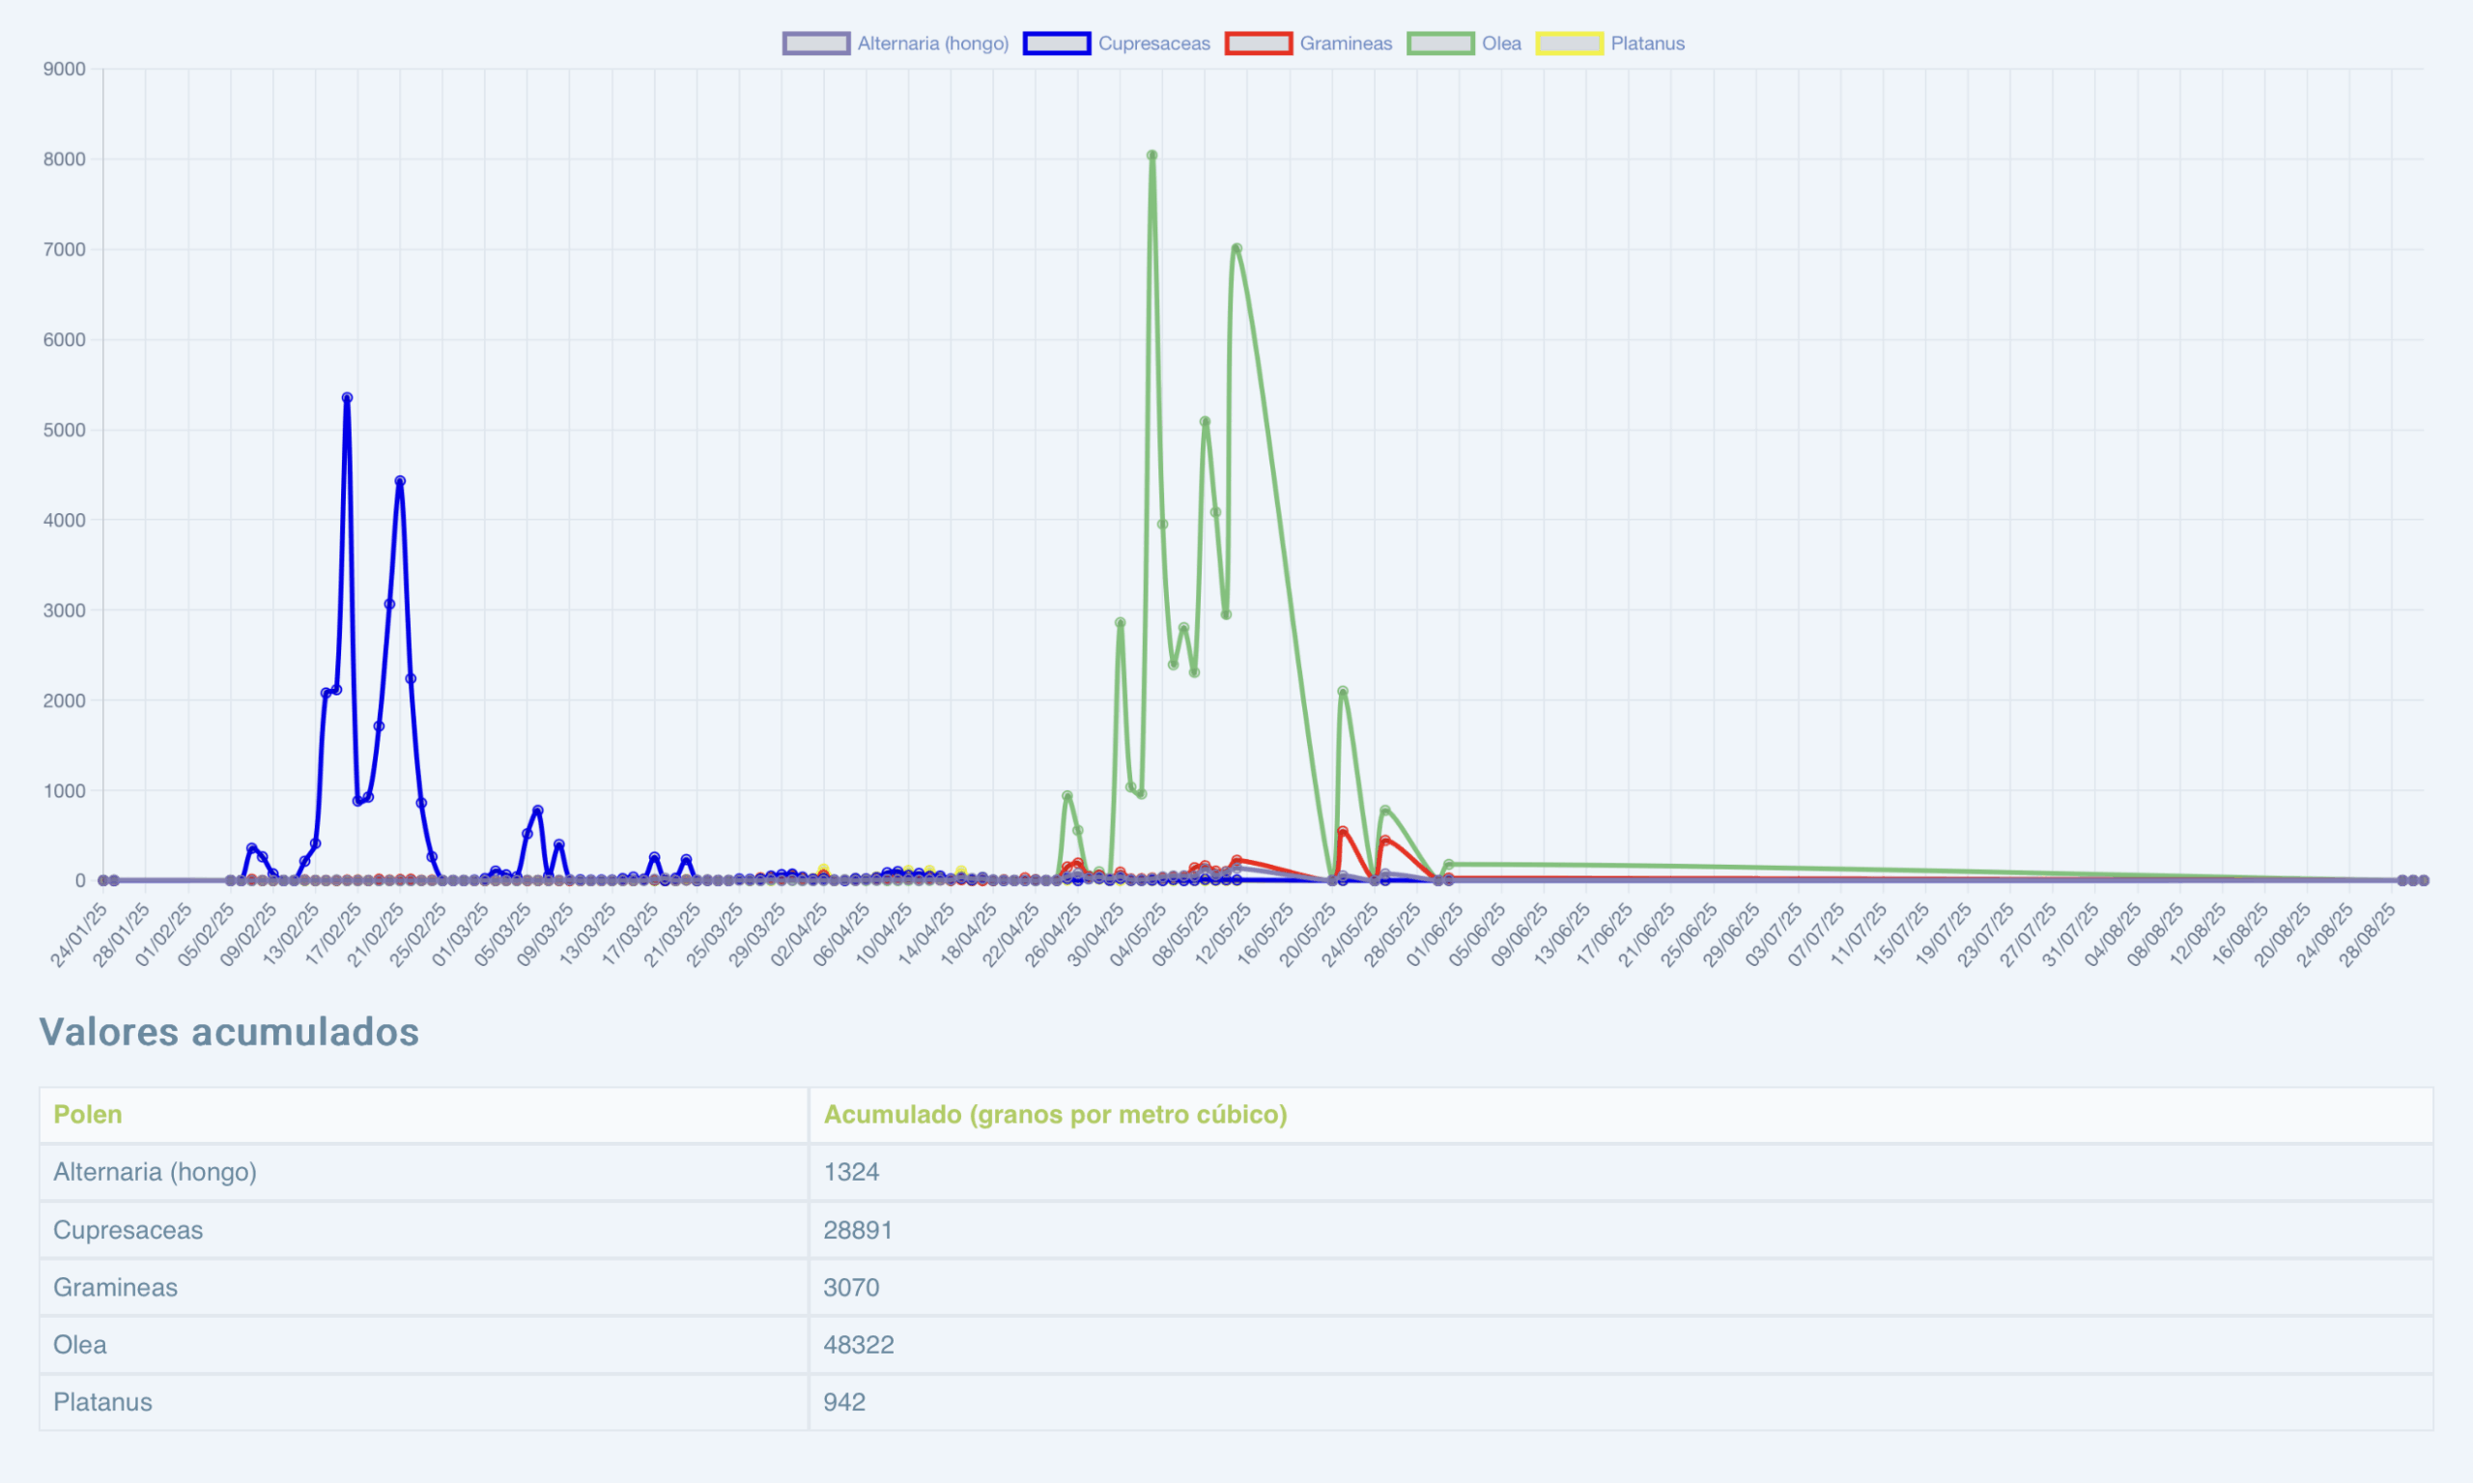Hide the Cupresaceas series via label
The image size is (2473, 1483).
pyautogui.click(x=1153, y=43)
